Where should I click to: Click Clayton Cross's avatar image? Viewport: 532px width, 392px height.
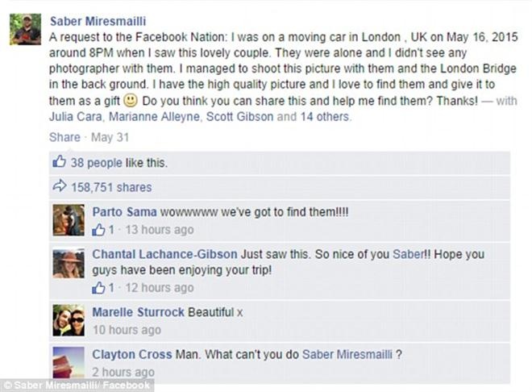click(x=68, y=362)
